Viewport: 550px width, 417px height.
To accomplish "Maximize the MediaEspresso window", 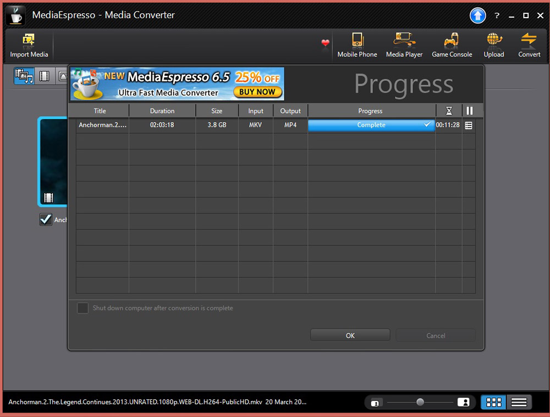I will click(525, 15).
